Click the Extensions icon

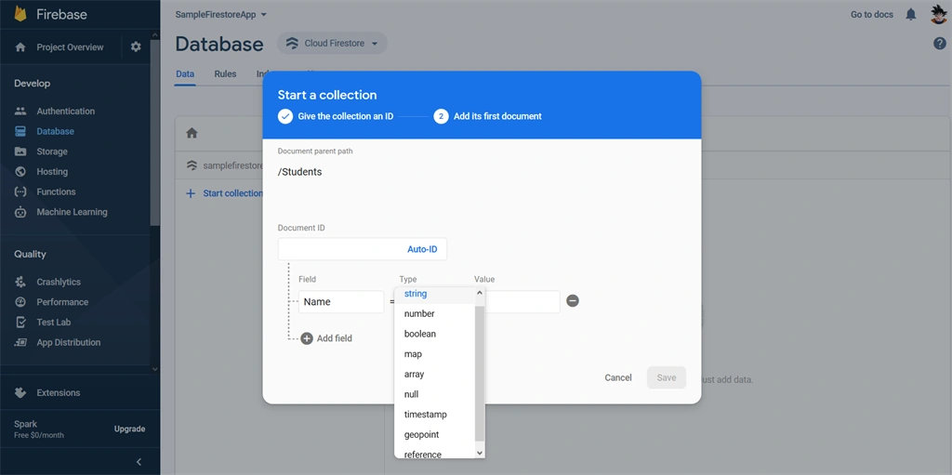(x=20, y=392)
